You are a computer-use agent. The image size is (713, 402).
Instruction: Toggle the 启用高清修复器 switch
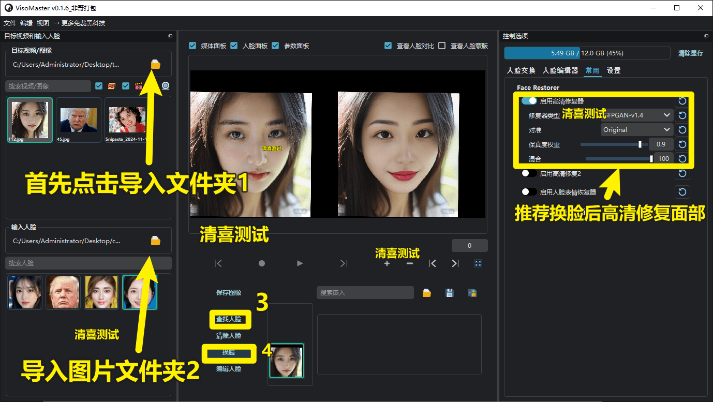pos(529,101)
